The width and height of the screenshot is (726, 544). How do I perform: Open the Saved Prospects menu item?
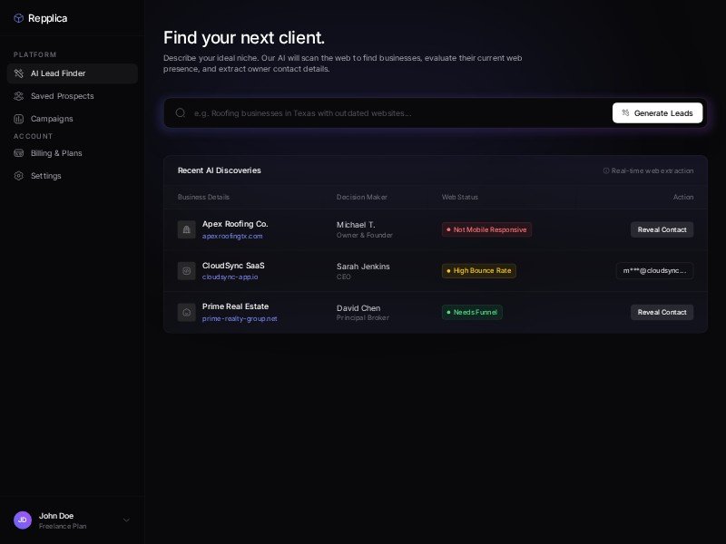[x=62, y=96]
